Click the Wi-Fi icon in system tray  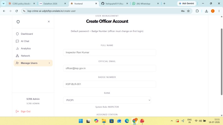(x=196, y=121)
